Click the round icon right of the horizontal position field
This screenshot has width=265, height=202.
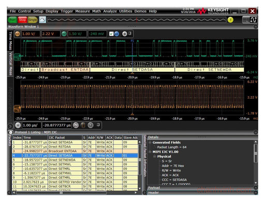pos(76,125)
